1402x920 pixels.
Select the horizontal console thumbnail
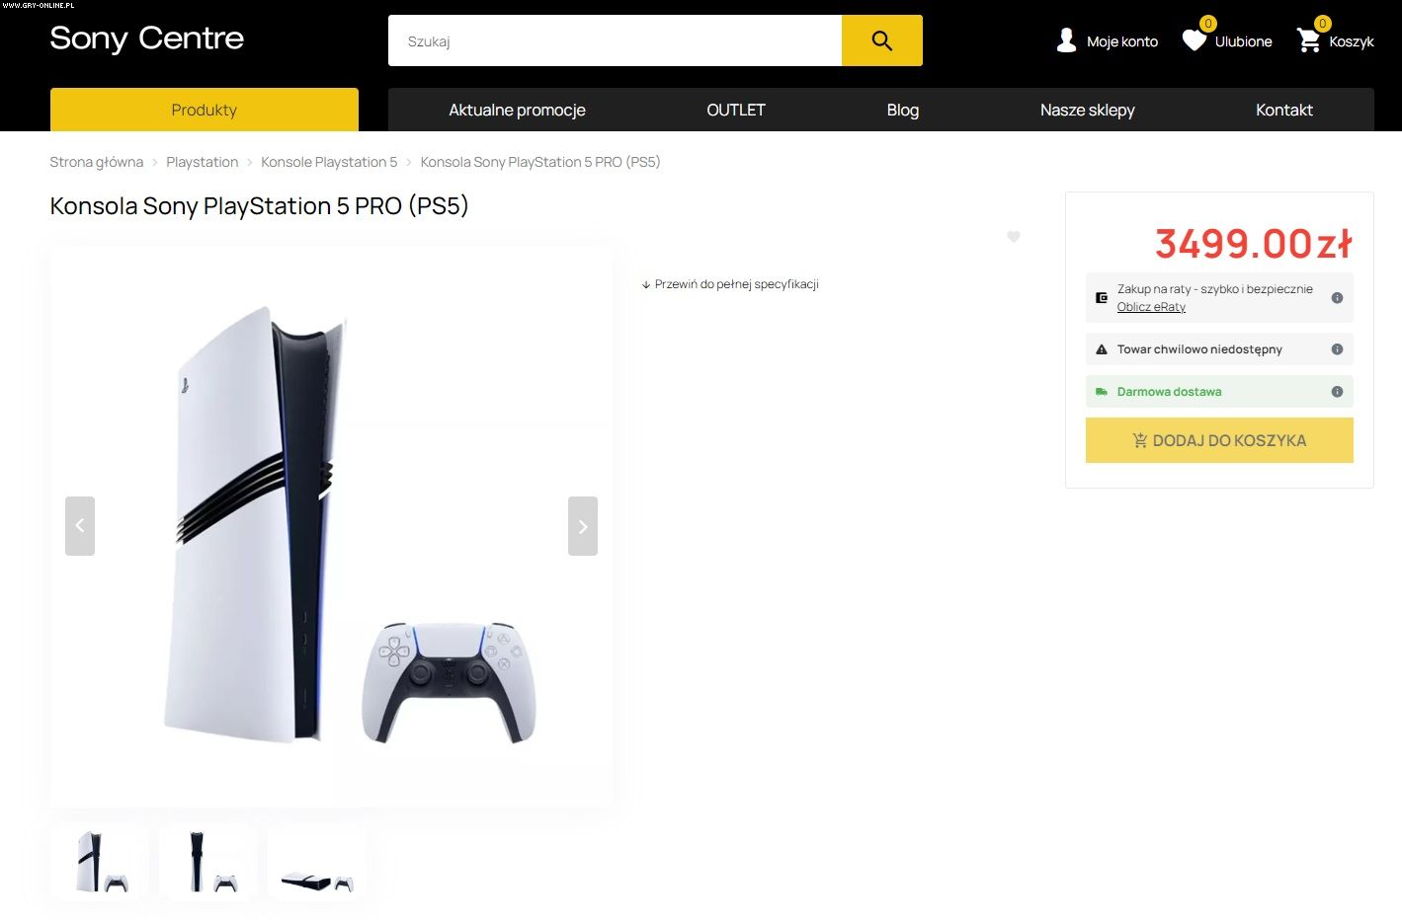point(316,863)
